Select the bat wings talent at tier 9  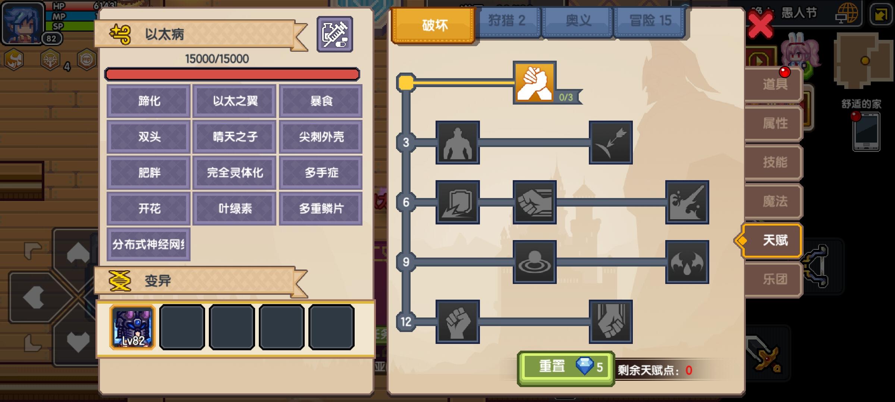[x=687, y=262]
